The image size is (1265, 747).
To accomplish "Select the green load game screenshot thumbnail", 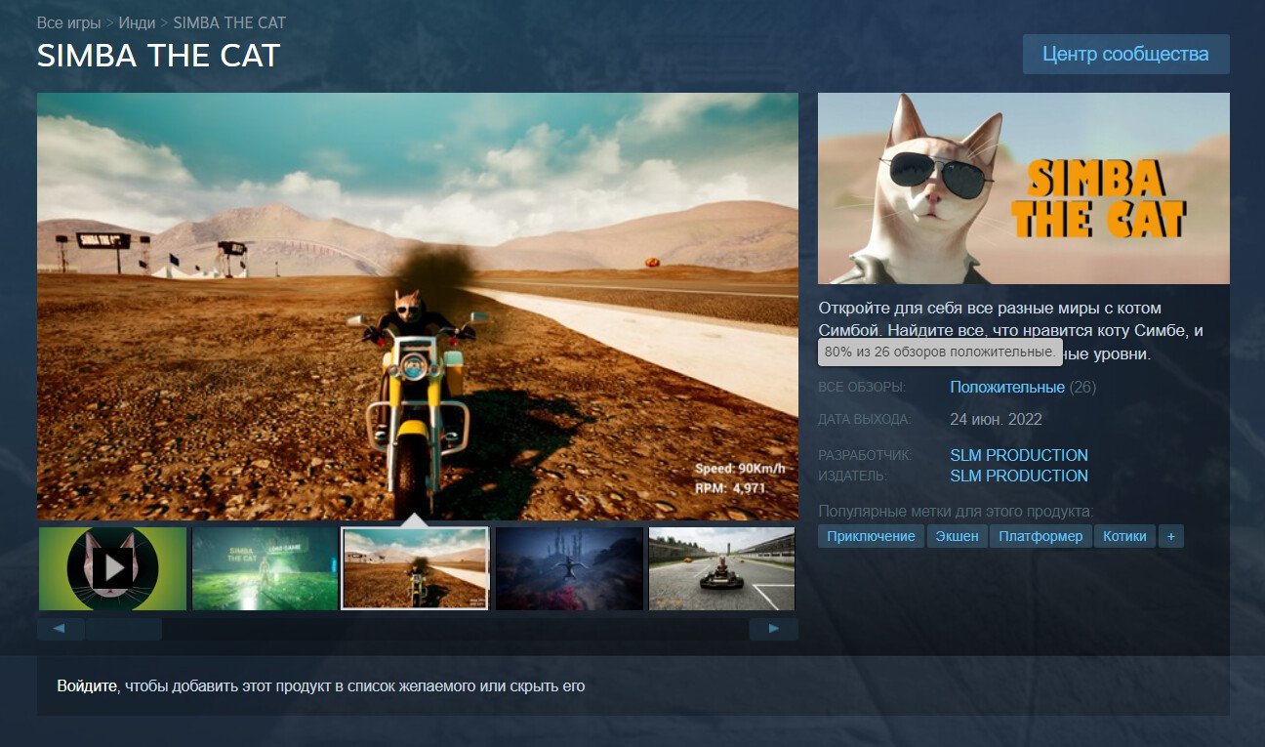I will (265, 568).
